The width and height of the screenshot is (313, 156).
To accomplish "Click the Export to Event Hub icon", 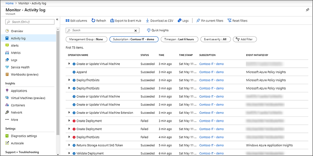I will tap(112, 20).
